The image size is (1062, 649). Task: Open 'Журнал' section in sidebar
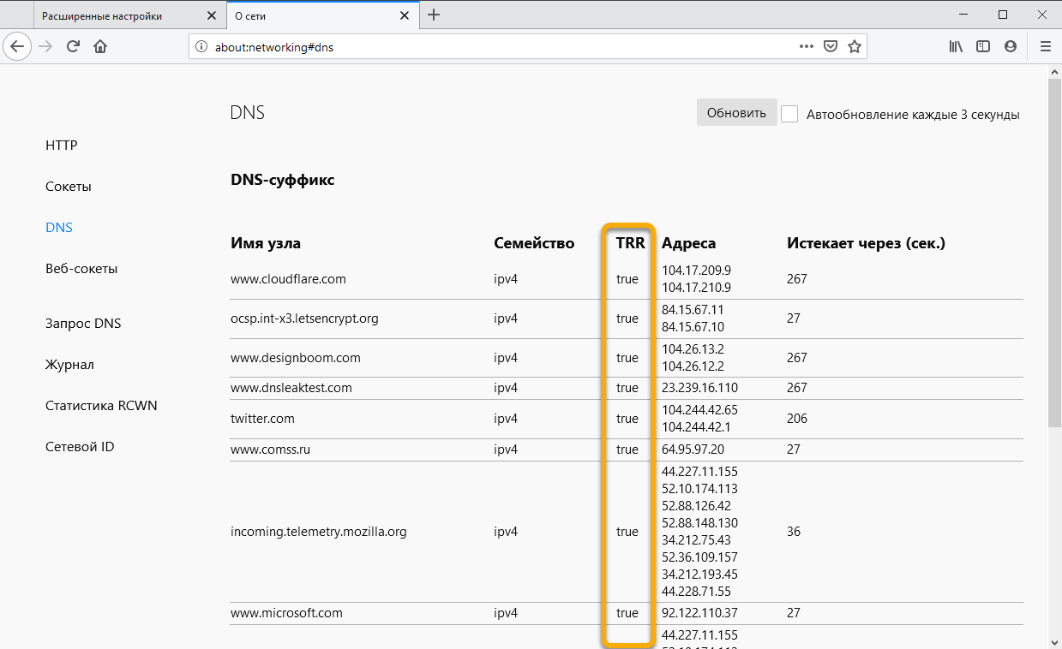click(x=69, y=365)
